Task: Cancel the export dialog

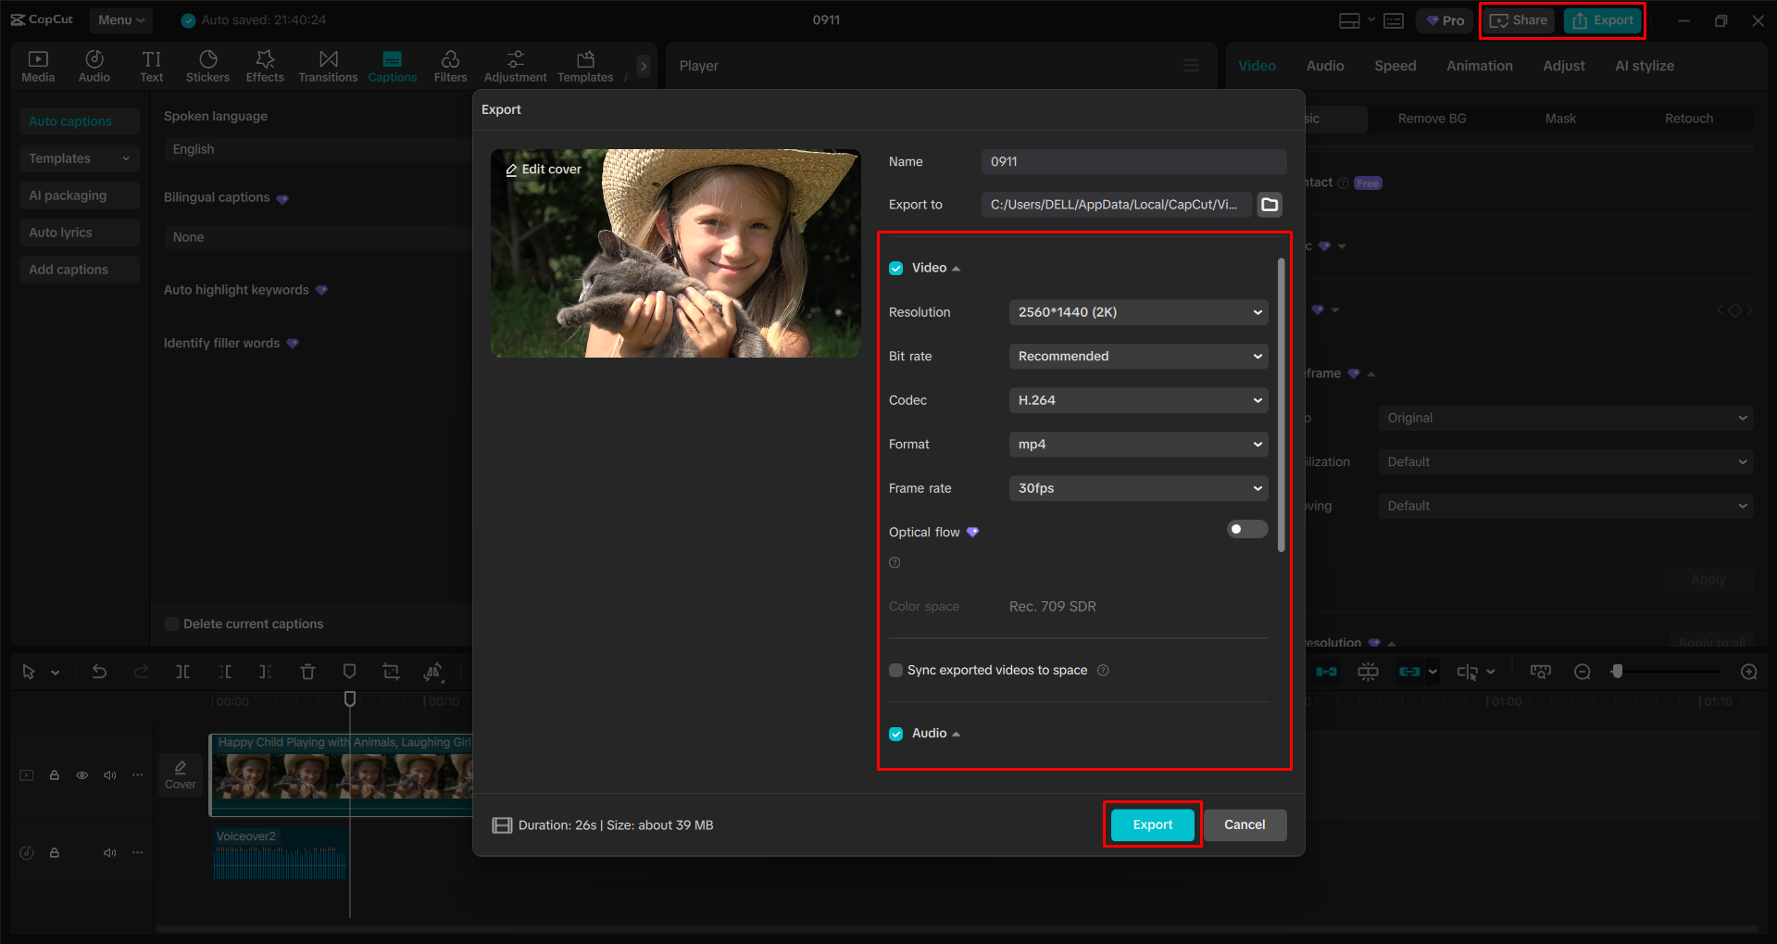Action: click(1245, 824)
